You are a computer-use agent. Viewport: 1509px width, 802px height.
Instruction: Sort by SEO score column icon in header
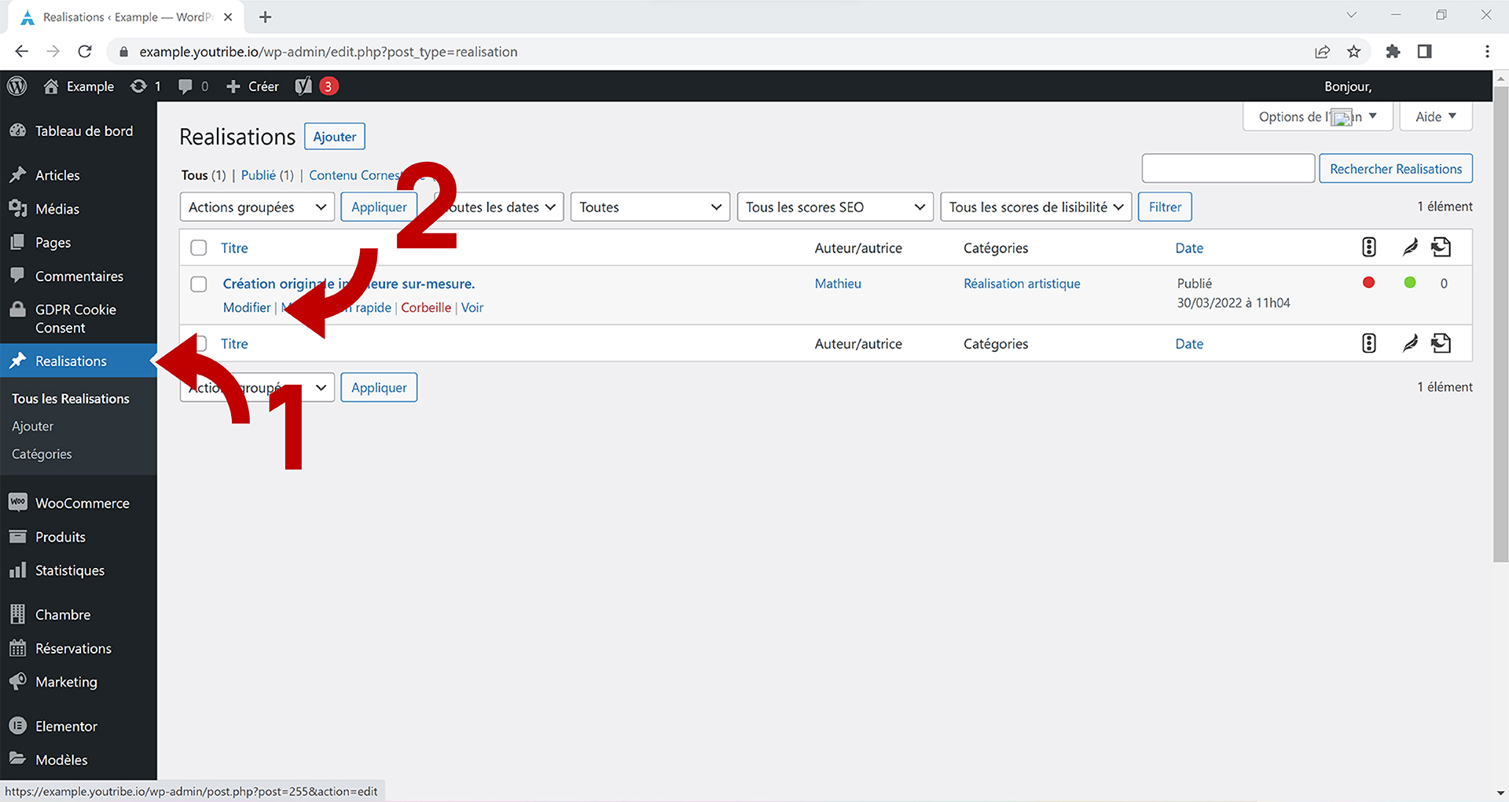1368,247
